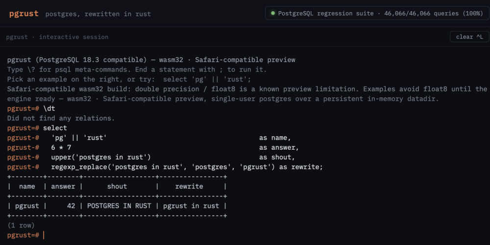Click the 'select' statement line
The image size is (490, 245).
55,128
